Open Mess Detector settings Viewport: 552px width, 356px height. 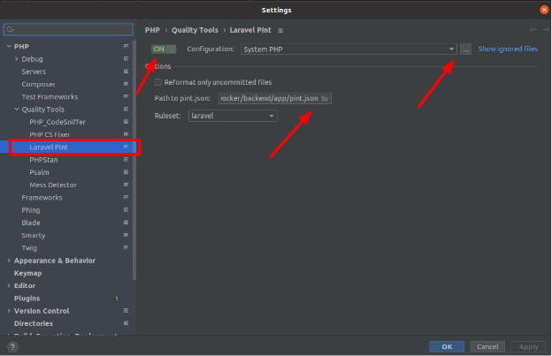[53, 185]
